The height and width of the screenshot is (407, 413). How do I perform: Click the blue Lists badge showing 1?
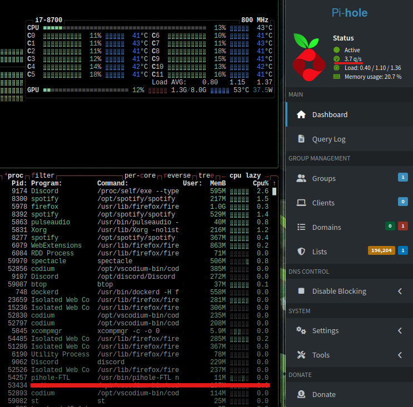tap(403, 250)
